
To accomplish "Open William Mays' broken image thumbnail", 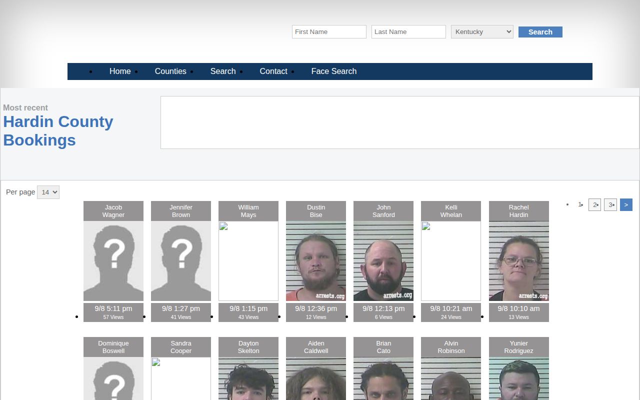I will (x=248, y=261).
